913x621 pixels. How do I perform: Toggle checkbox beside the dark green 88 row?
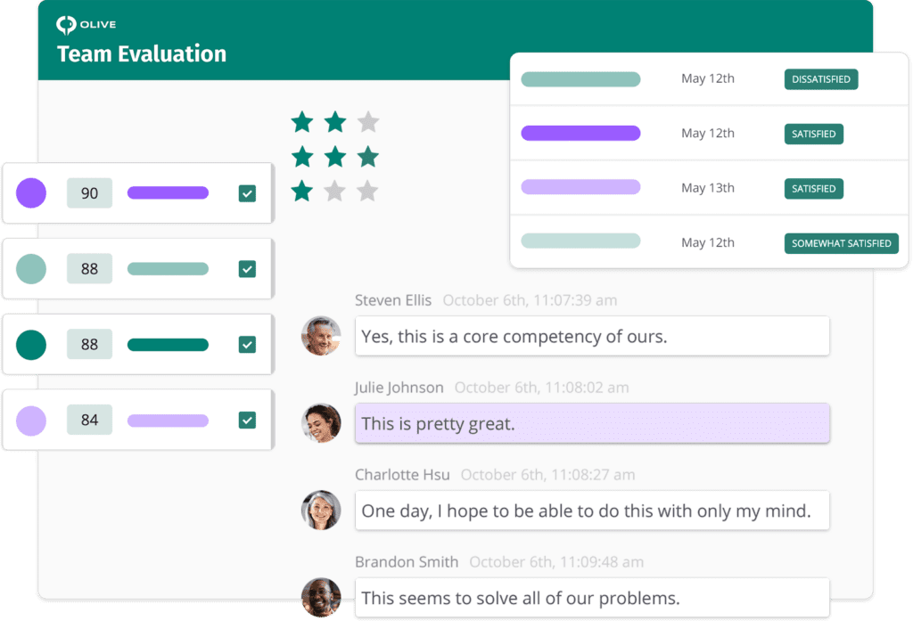coord(247,344)
